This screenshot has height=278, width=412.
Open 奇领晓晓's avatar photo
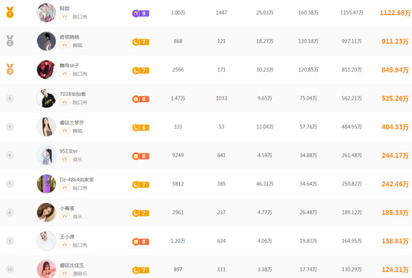46,41
